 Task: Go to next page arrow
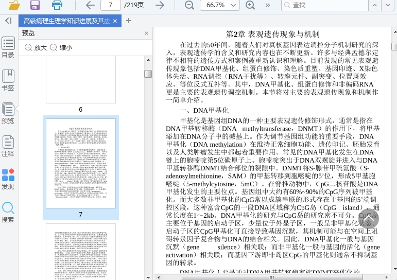click(x=160, y=5)
